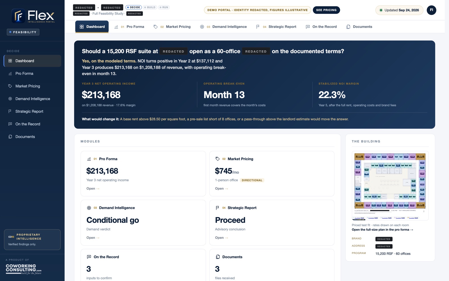
Task: Click the Strategic Report module card flag icon
Action: coord(217,208)
